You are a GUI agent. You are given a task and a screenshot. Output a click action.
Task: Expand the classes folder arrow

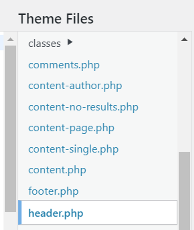pyautogui.click(x=70, y=42)
